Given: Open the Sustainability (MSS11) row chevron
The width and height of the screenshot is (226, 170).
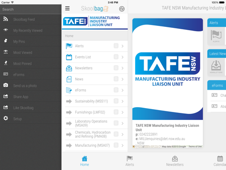Looking at the screenshot, I should click(x=122, y=102).
